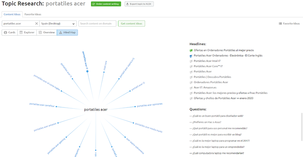
Task: Open headline Portátiles Acer Ordenadores - Electrónica - El Corte Inglés
Action: click(x=228, y=56)
